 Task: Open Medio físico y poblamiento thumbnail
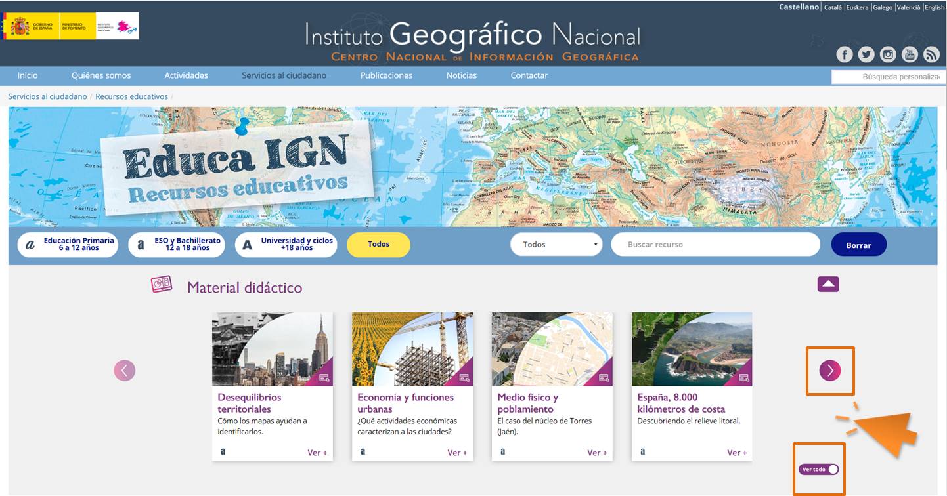click(552, 349)
